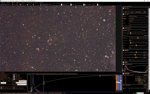Click the Clear button in Live Stack
Image resolution: width=150 pixels, height=94 pixels.
click(3, 81)
